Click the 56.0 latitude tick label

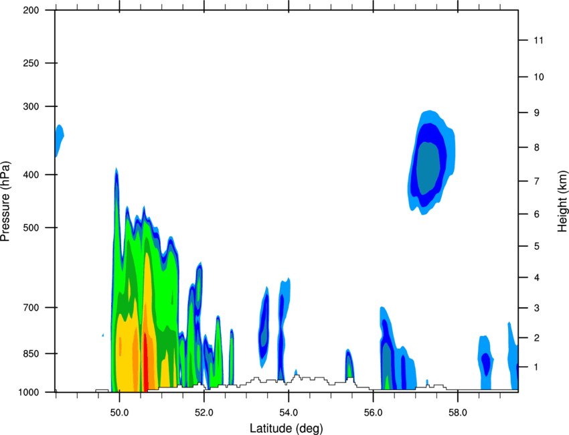click(374, 413)
